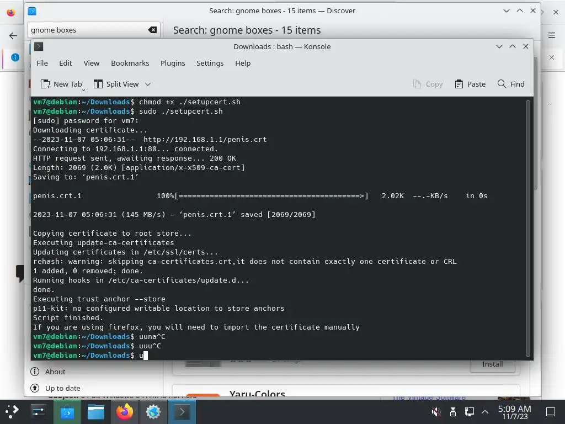Open Up to date section in Discover
This screenshot has width=565, height=424.
click(56, 388)
